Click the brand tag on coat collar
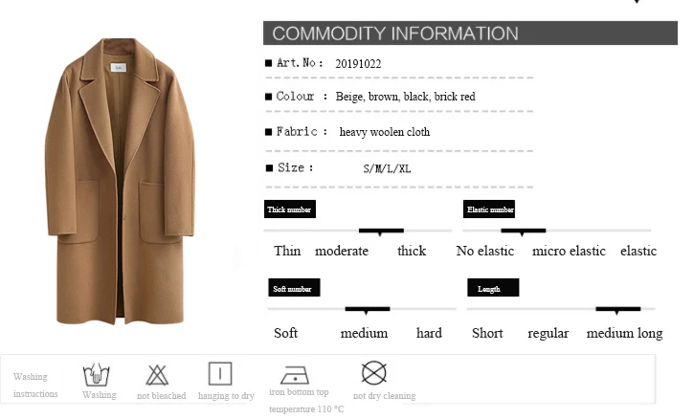694x419 pixels. pos(118,67)
